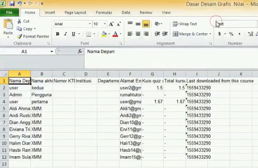Apply the red Font Color

115,34
